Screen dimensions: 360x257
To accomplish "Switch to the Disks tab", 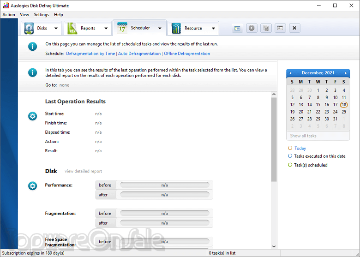I will (42, 28).
